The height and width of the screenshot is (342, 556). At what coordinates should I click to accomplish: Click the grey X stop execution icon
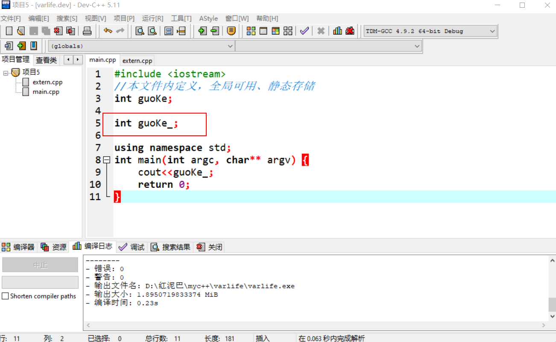321,31
